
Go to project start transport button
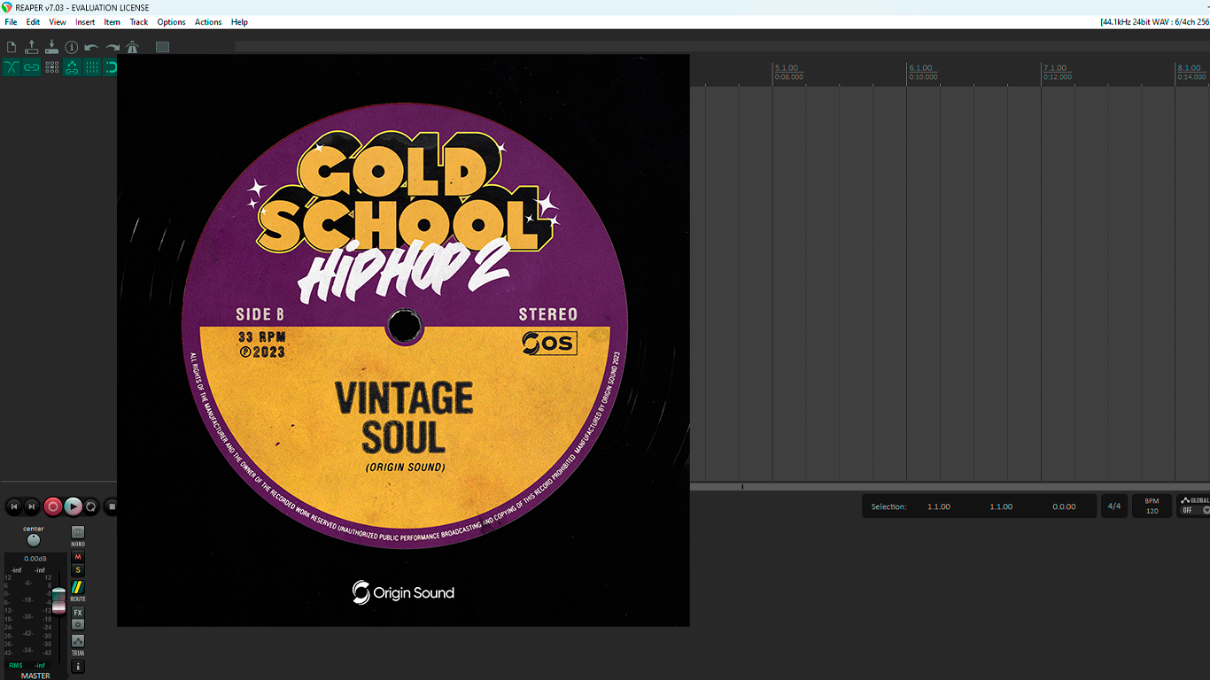(x=13, y=506)
